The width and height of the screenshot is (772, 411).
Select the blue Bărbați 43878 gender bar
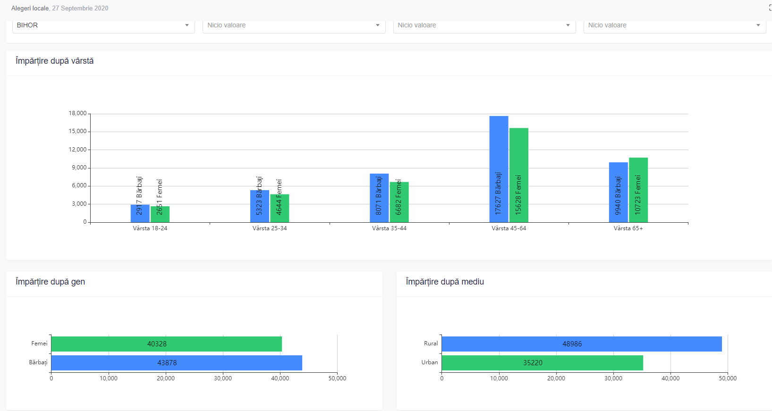pyautogui.click(x=176, y=363)
